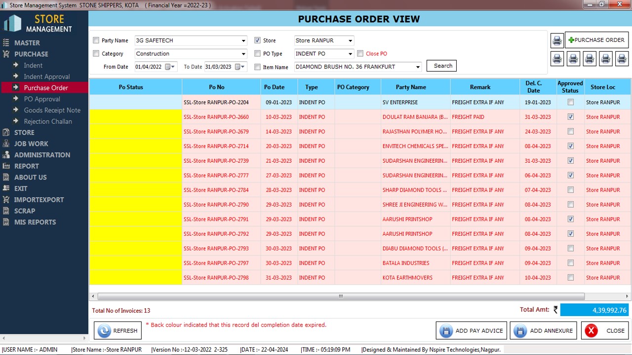Click the Administration sidebar icon
Viewport: 632px width, 355px height.
6,155
